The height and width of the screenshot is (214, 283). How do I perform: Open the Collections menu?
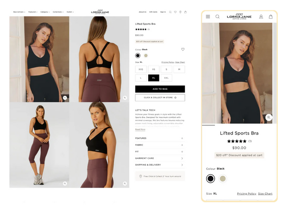pyautogui.click(x=58, y=12)
